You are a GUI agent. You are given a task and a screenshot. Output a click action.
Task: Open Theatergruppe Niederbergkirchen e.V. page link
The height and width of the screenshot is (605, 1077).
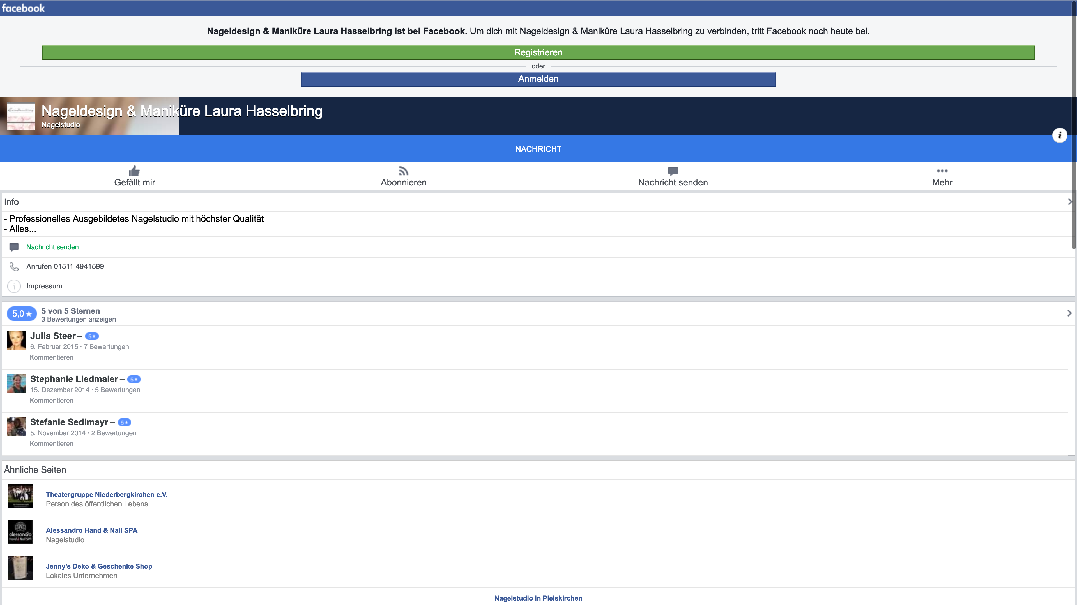point(107,494)
